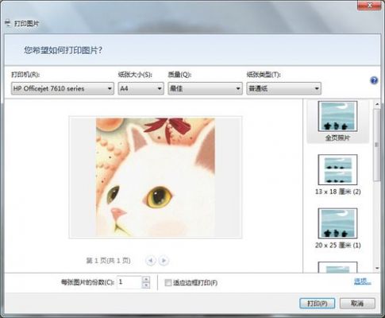Click the 13 x 18 cm label
The height and width of the screenshot is (318, 385).
337,192
